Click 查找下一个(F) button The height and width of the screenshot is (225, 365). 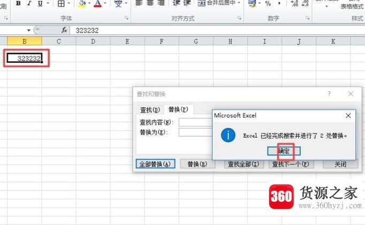pyautogui.click(x=291, y=164)
